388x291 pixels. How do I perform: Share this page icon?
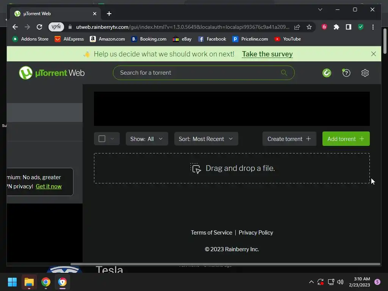click(297, 27)
